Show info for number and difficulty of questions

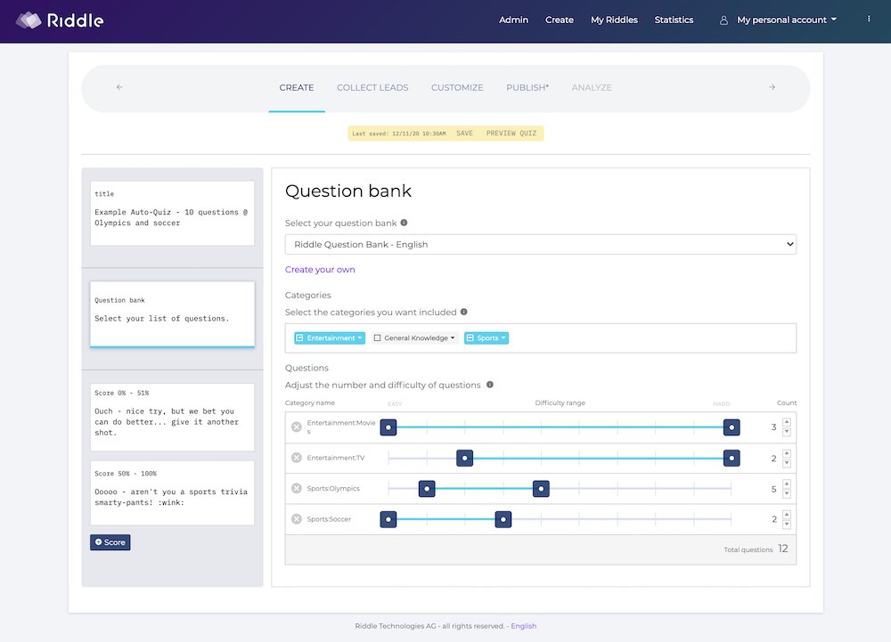(490, 385)
